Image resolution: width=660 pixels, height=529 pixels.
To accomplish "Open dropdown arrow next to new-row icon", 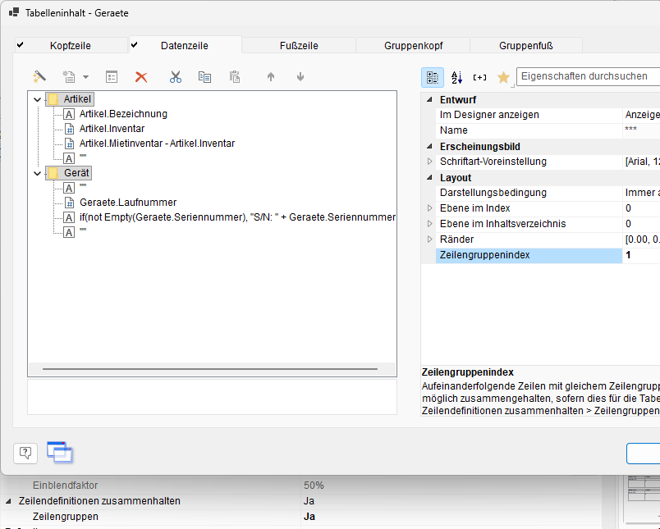I will [x=85, y=77].
